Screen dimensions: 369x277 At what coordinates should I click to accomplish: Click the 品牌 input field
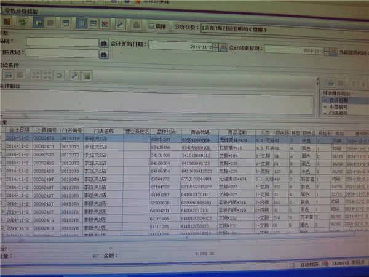tap(61, 42)
